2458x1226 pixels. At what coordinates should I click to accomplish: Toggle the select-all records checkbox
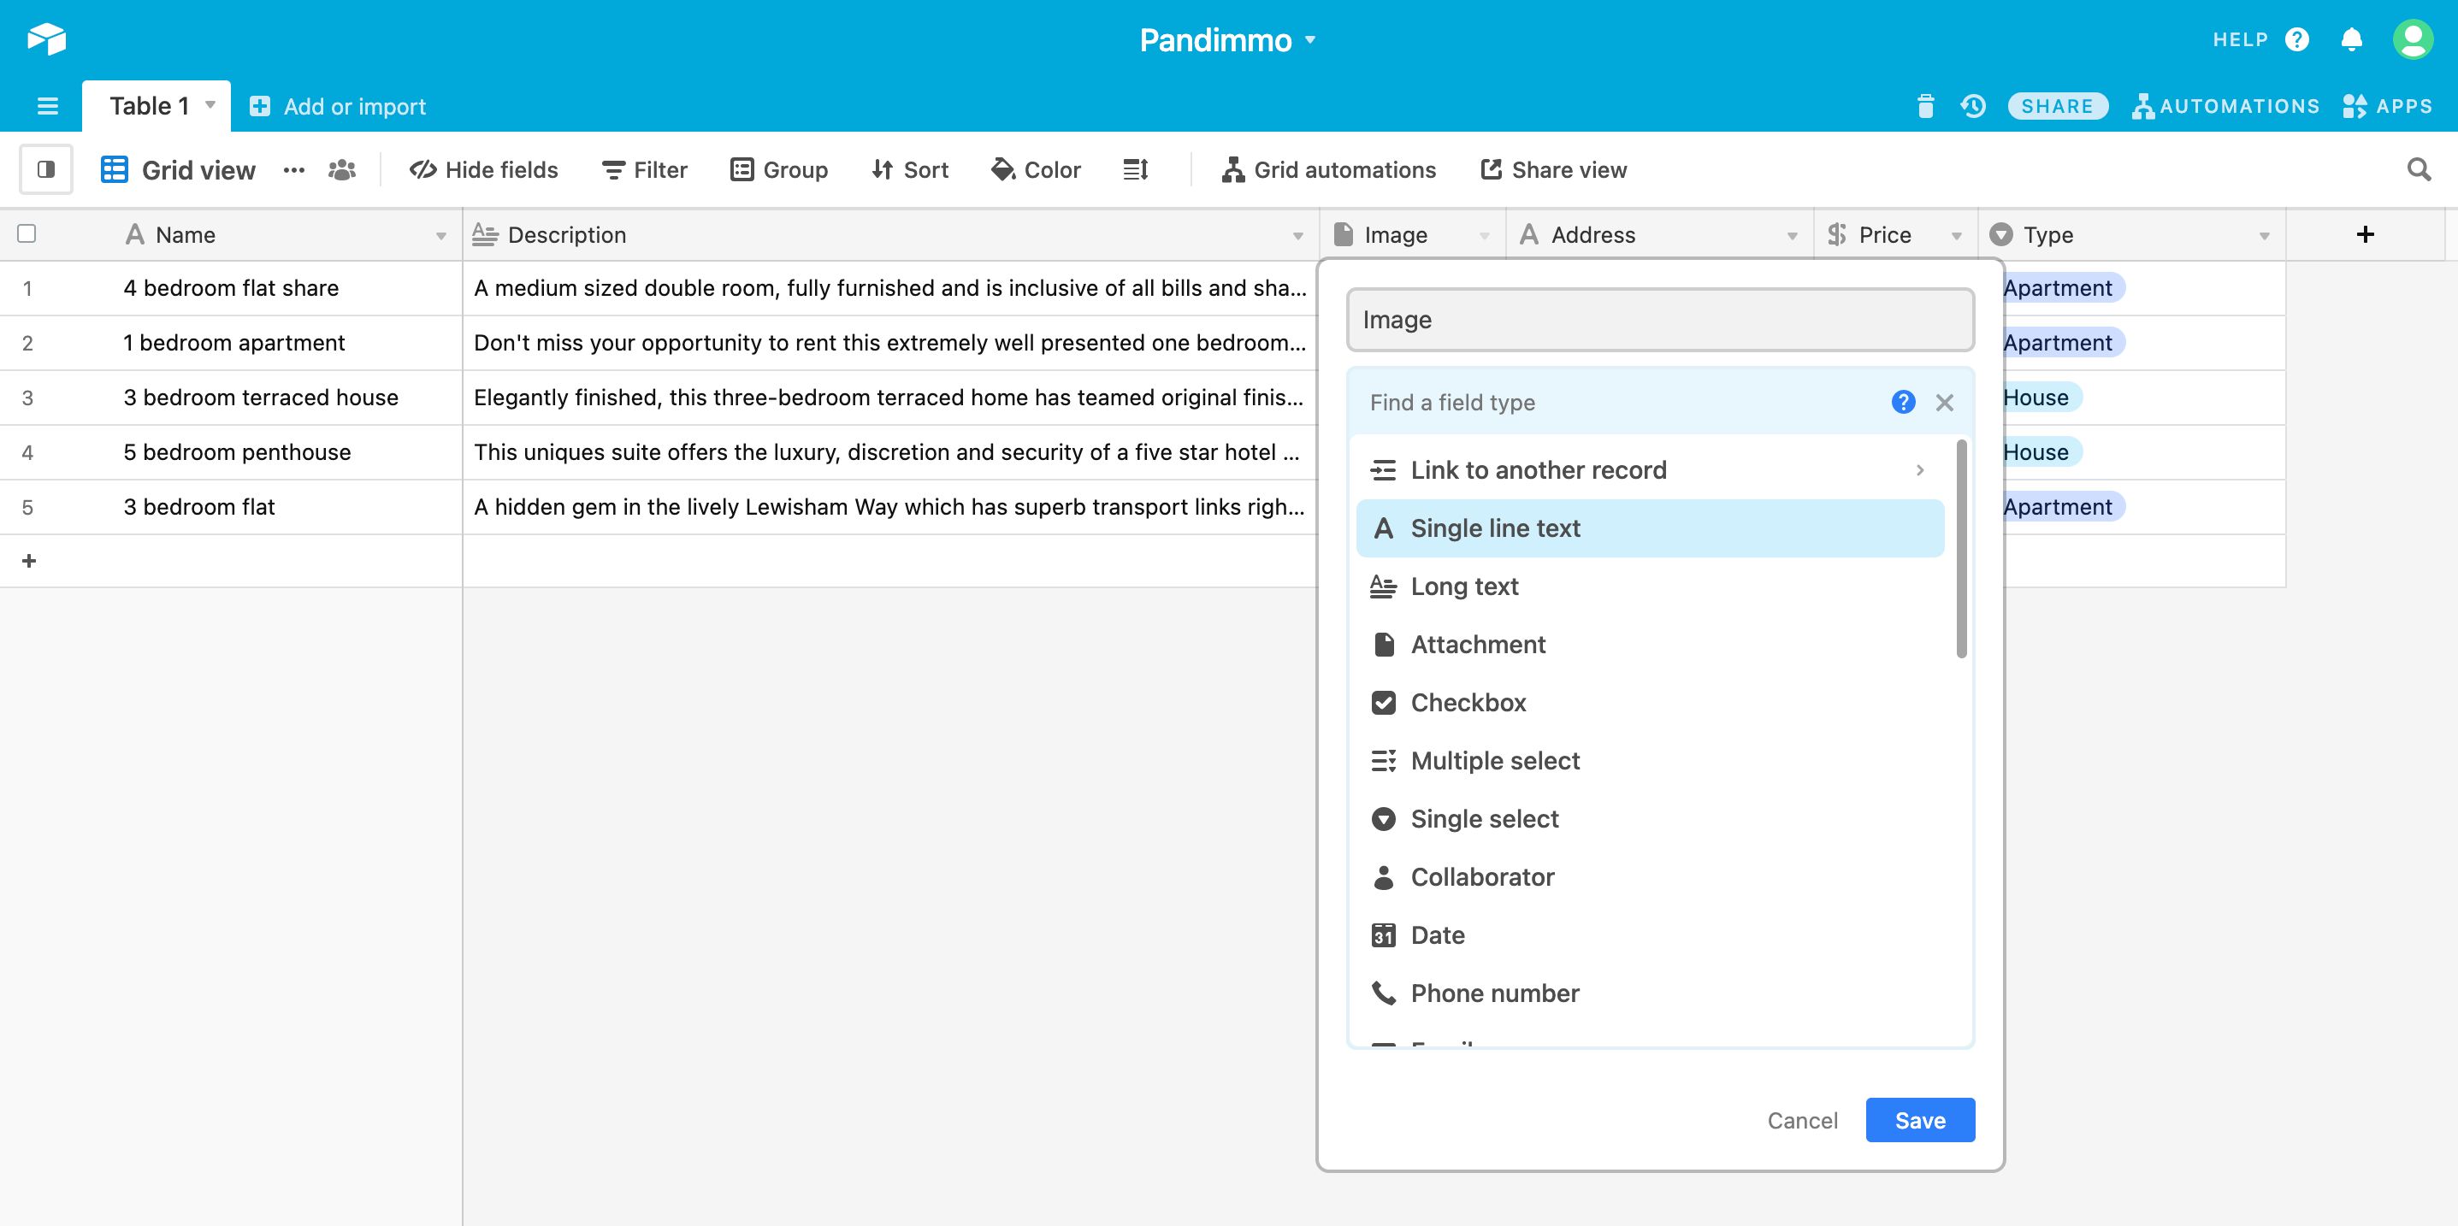click(27, 233)
